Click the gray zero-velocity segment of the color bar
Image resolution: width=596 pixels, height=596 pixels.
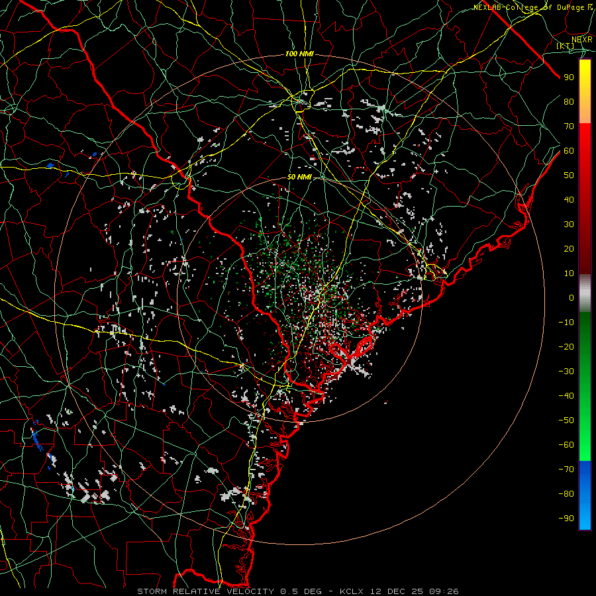(x=585, y=293)
